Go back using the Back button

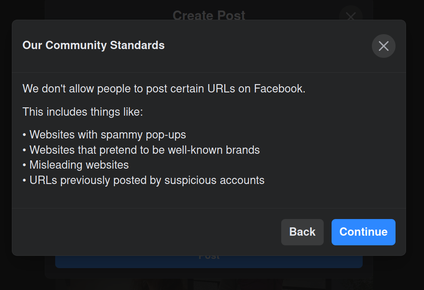coord(302,232)
